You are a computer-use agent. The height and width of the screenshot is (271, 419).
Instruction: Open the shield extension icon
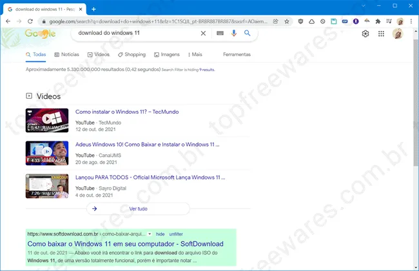(x=300, y=21)
